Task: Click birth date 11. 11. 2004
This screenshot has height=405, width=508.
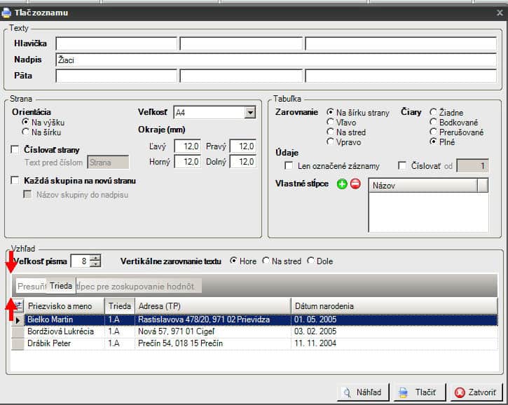Action: (315, 343)
